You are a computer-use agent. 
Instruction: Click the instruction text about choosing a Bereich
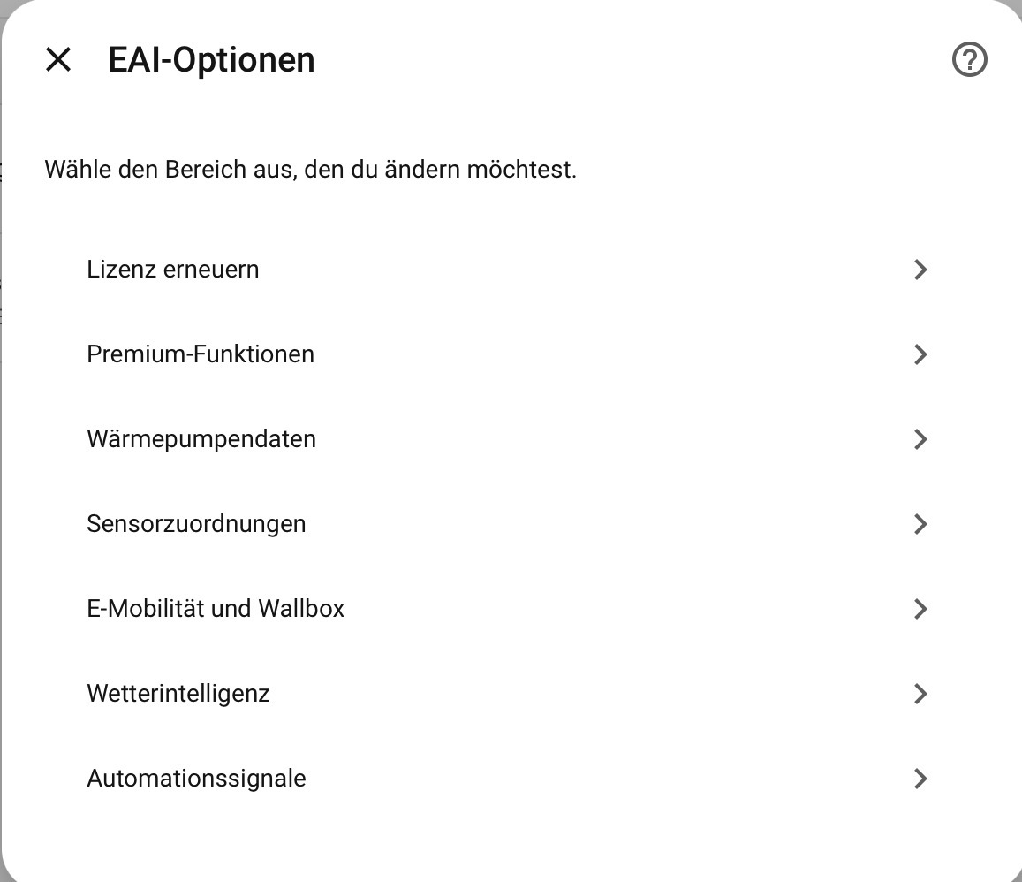point(310,170)
